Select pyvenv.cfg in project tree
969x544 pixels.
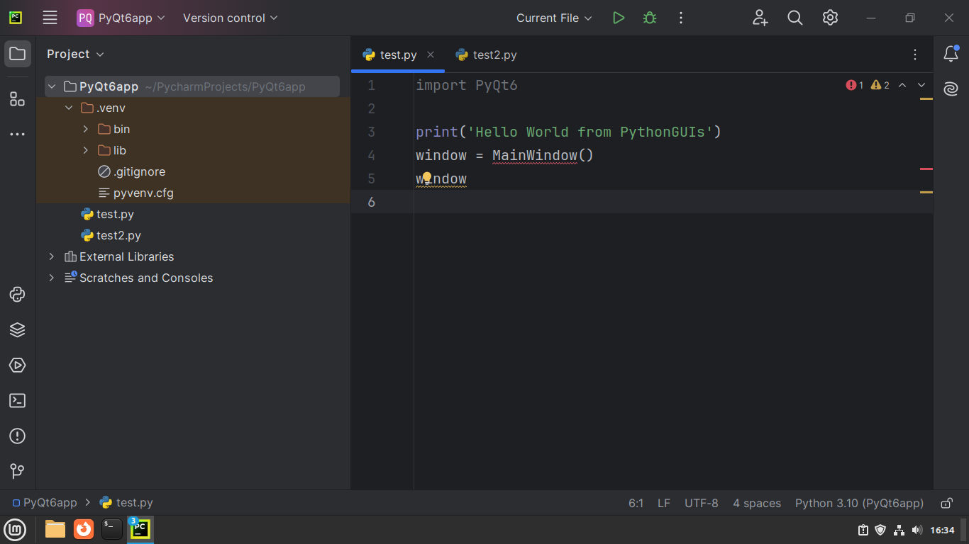[135, 193]
